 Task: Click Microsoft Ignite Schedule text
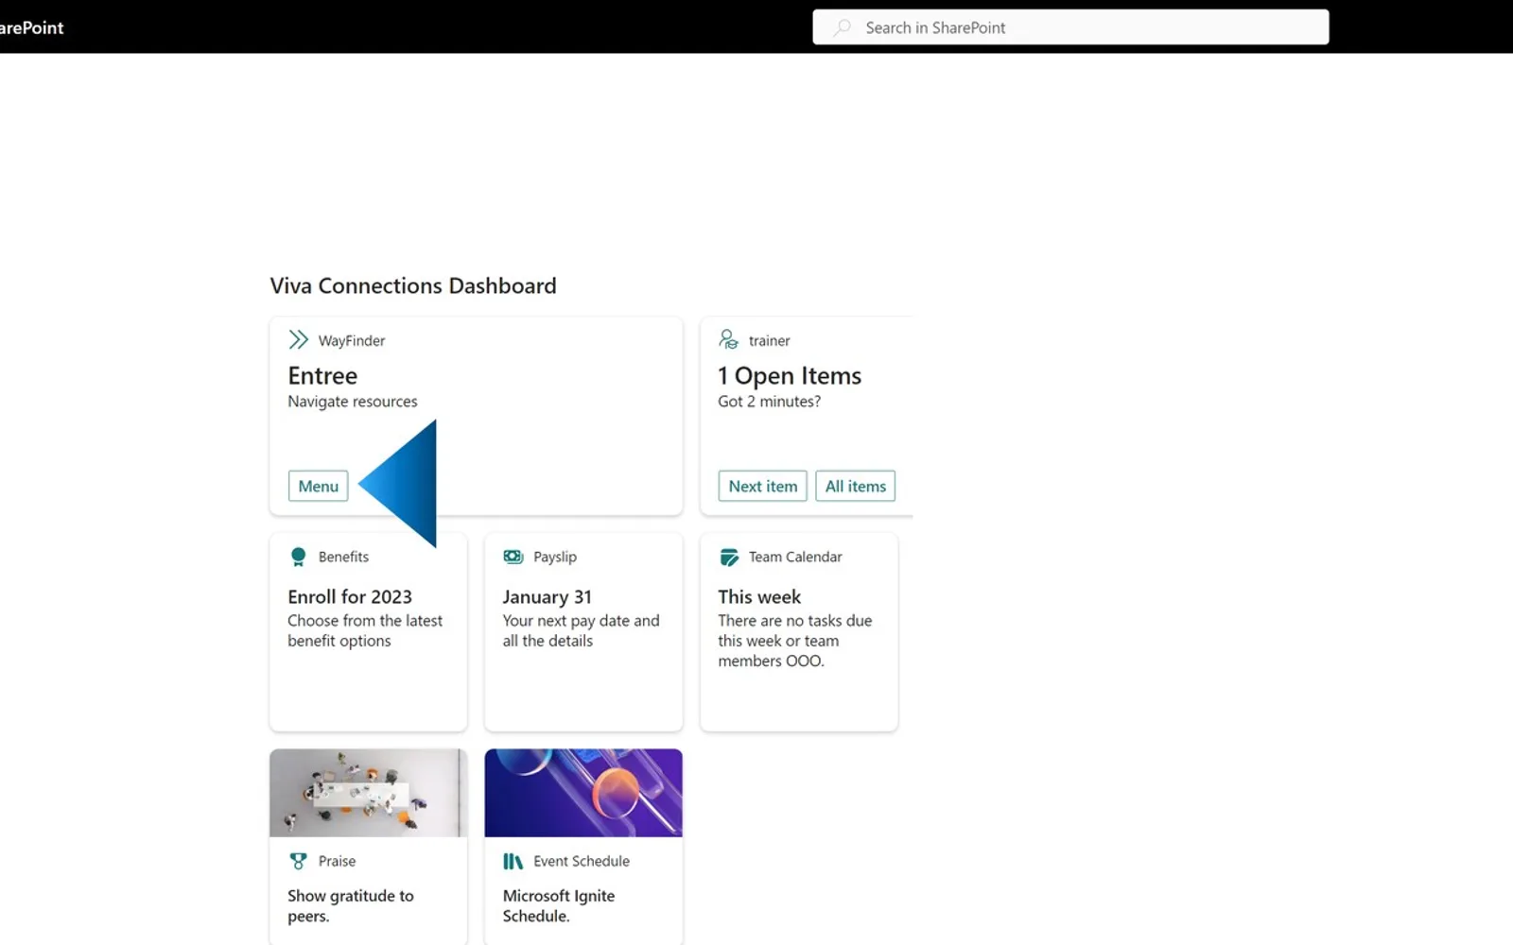pos(559,905)
